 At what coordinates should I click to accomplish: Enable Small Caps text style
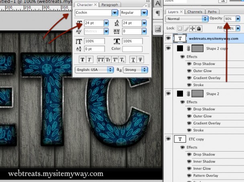(108, 60)
